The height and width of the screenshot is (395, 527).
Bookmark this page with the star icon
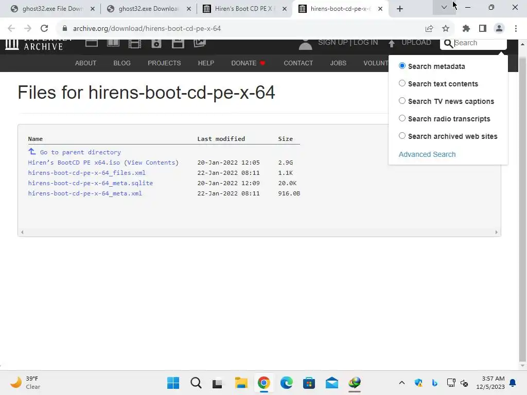[446, 29]
